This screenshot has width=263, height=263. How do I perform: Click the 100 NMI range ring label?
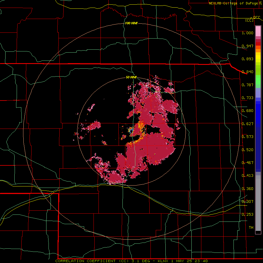(131, 23)
